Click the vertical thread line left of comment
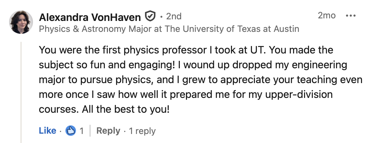The height and width of the screenshot is (143, 372). coord(21,92)
